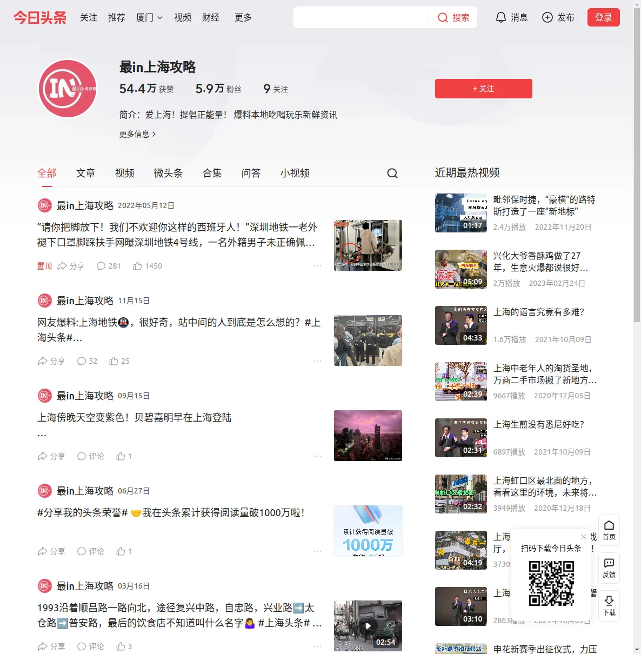The image size is (641, 654).
Task: View the 5.9万 粉丝 followers count
Action: pos(218,89)
